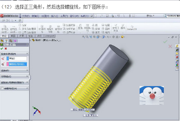Click the Swept Boss/Base ribbon button

(23, 25)
